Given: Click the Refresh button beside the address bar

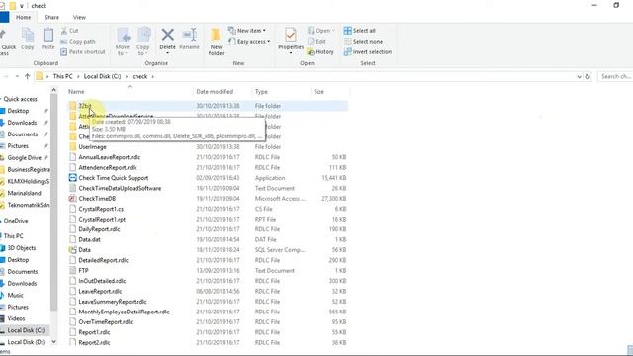Looking at the screenshot, I should tap(588, 76).
